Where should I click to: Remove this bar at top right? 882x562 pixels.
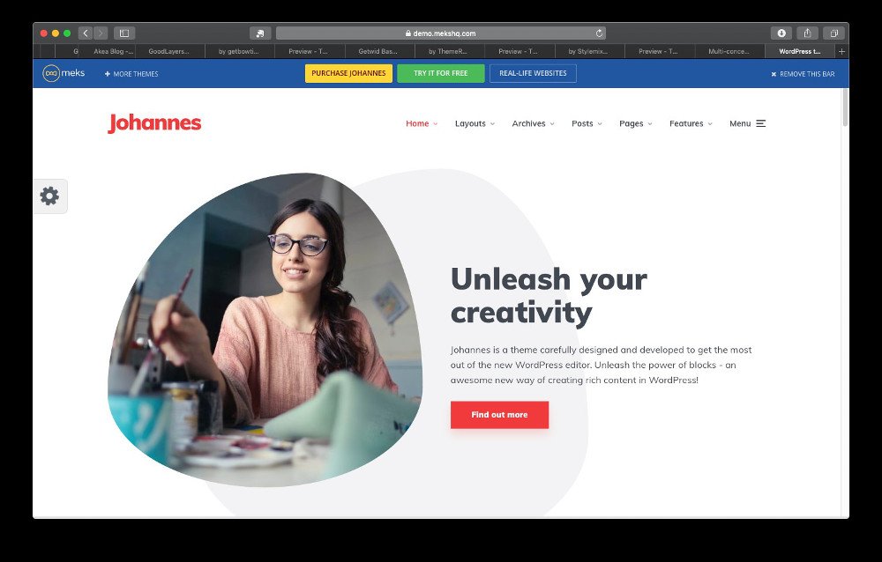tap(803, 74)
